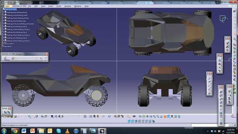
Task: Select the highlighted root product node in the tree
Action: (10, 9)
